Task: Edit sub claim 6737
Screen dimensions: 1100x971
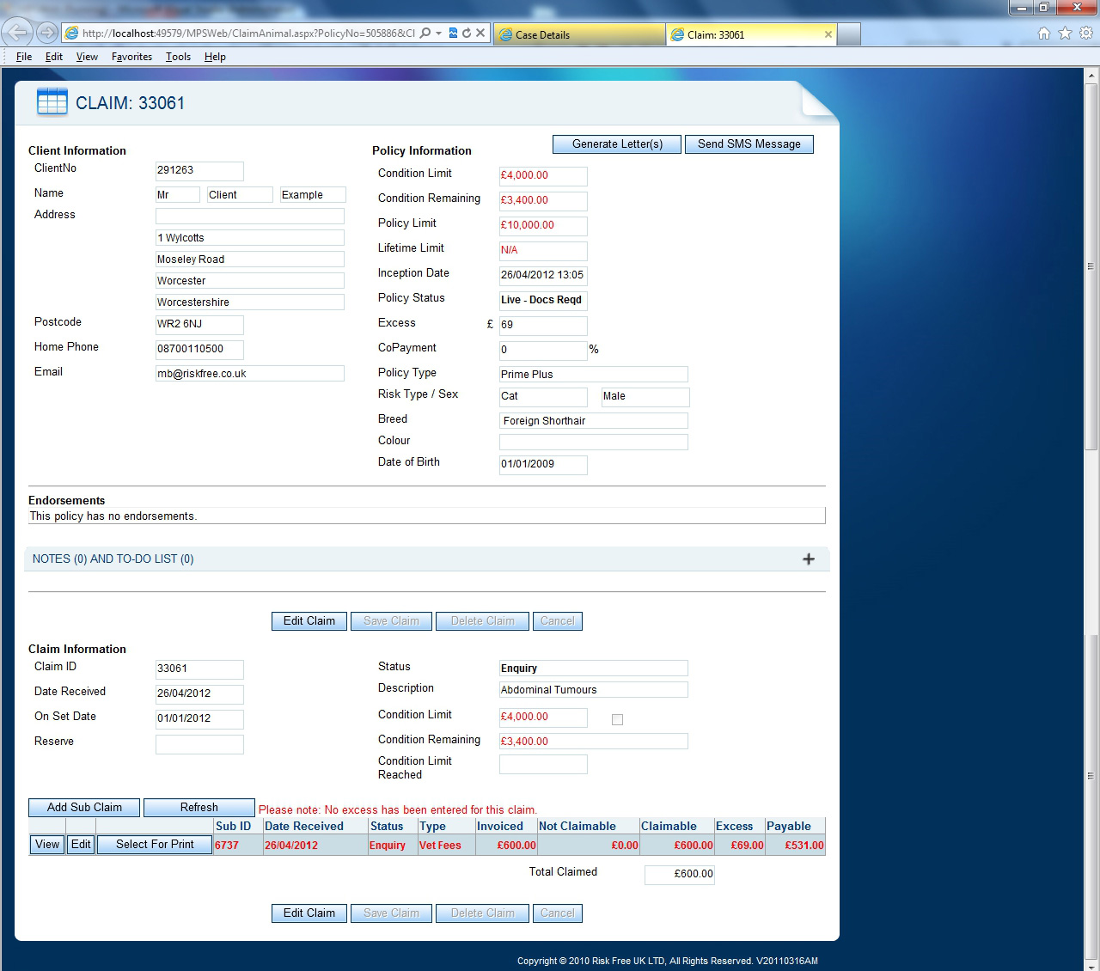Action: pyautogui.click(x=81, y=845)
